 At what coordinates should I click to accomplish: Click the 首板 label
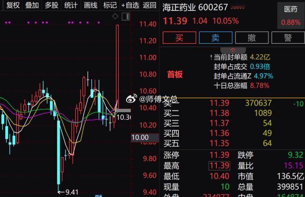click(x=175, y=75)
